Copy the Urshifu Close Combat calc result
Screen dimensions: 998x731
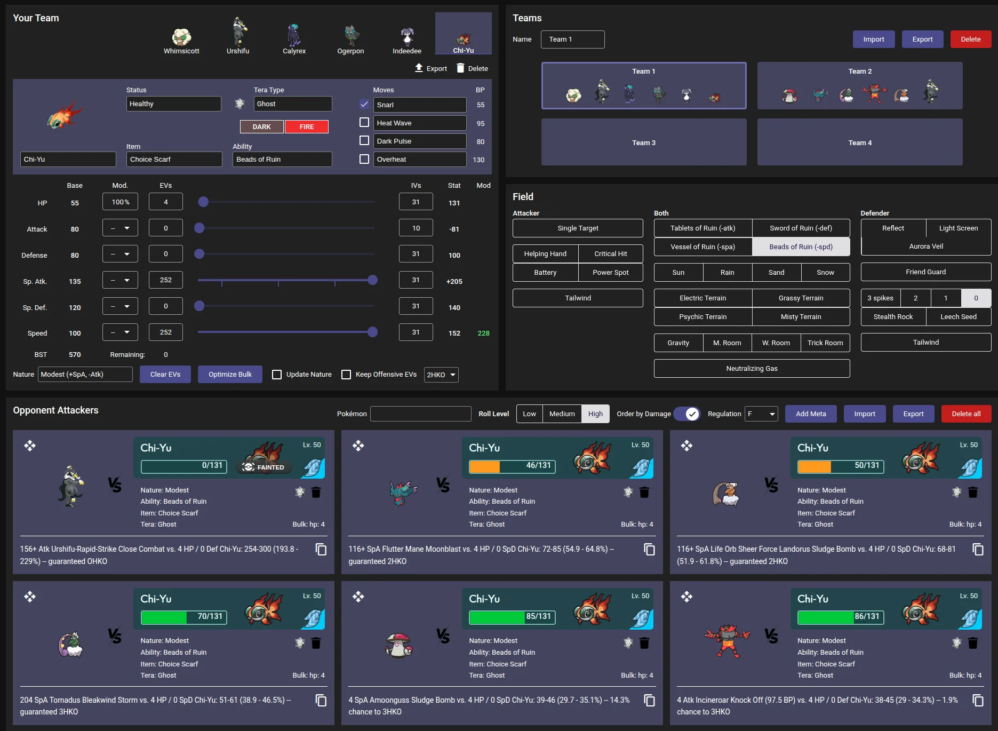point(321,549)
